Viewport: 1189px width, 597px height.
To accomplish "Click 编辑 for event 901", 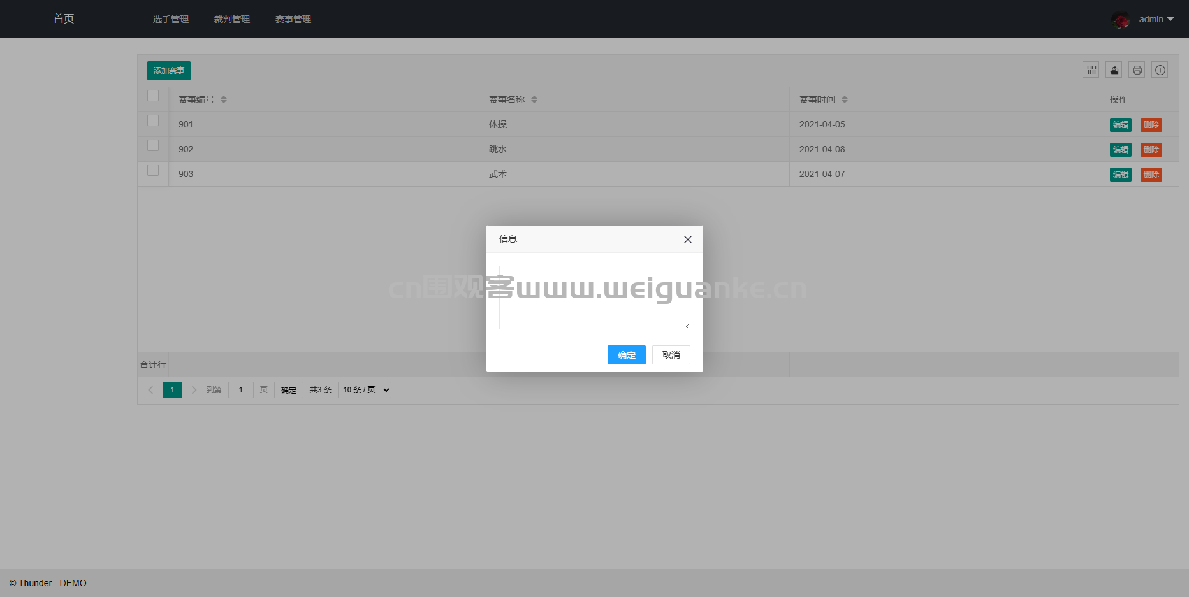I will [x=1121, y=125].
